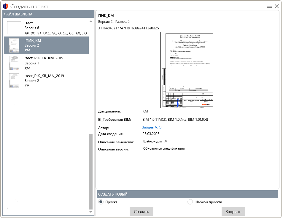This screenshot has width=283, height=219.
Task: Click disciplines АР, ВК, ГП, КЖС text
Action: tap(56, 33)
